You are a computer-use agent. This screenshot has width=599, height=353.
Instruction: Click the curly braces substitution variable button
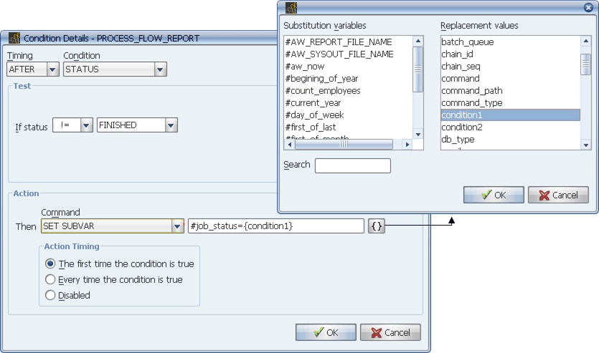click(x=377, y=226)
